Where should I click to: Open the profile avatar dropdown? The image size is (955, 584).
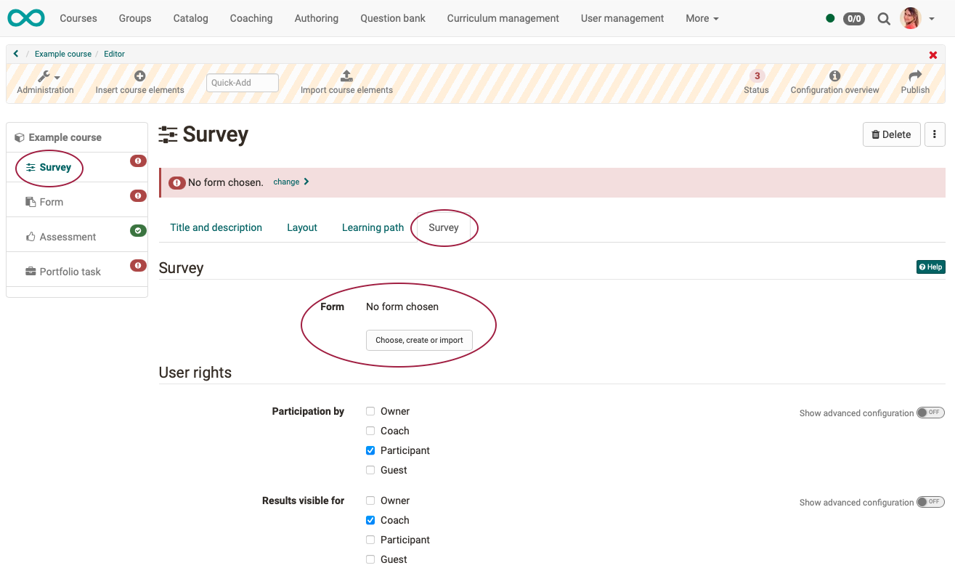[909, 18]
